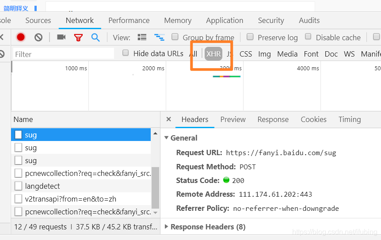Tick Hide data URLs checkbox
The image size is (381, 240).
pos(126,53)
